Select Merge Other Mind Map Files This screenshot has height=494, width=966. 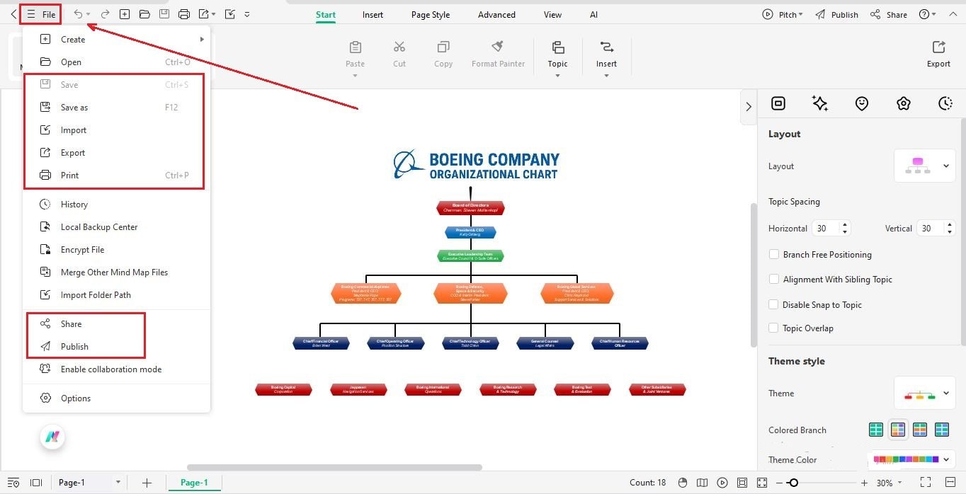tap(117, 272)
